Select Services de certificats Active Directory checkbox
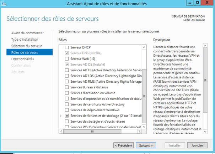 tap(67, 104)
